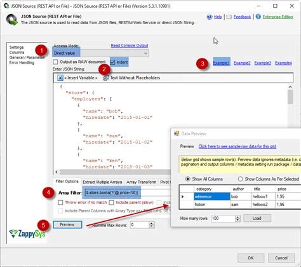Image resolution: width=301 pixels, height=267 pixels.
Task: Click Insert Variable text in editor toolbar
Action: point(81,78)
